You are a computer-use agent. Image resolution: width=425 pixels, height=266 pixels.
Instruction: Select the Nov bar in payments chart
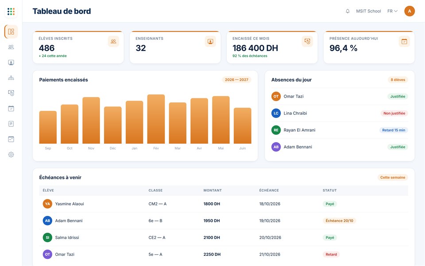(91, 120)
